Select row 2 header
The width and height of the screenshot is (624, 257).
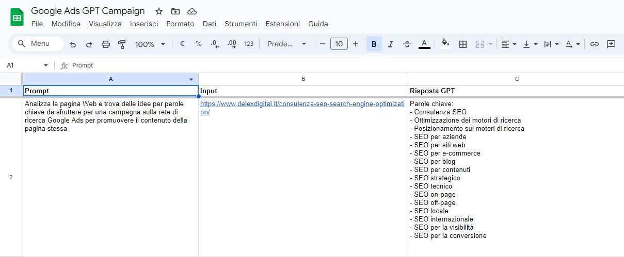point(11,177)
